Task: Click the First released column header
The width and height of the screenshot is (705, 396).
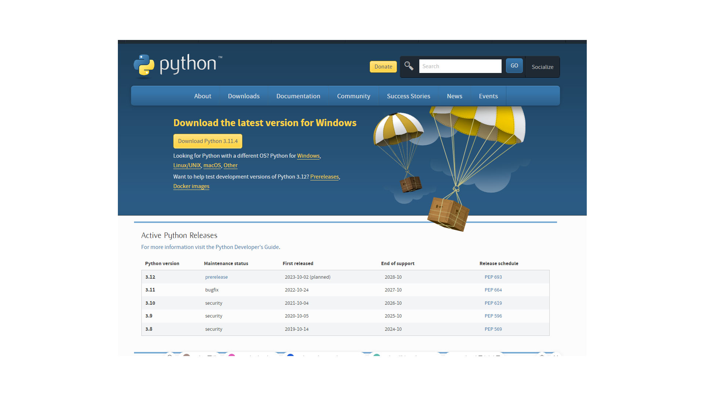Action: [298, 264]
